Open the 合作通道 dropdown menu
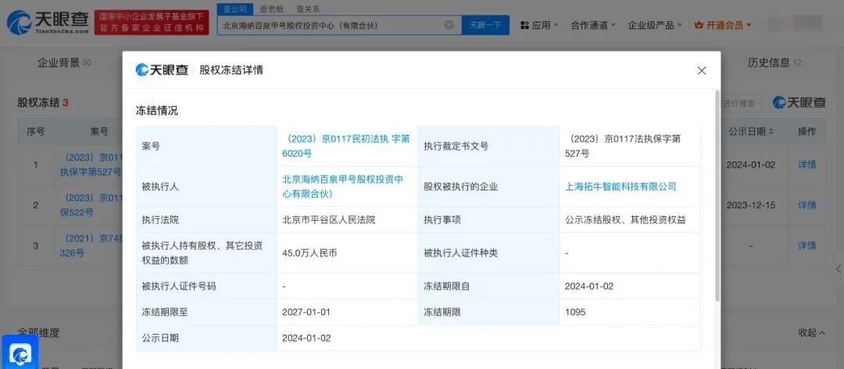 pos(593,25)
